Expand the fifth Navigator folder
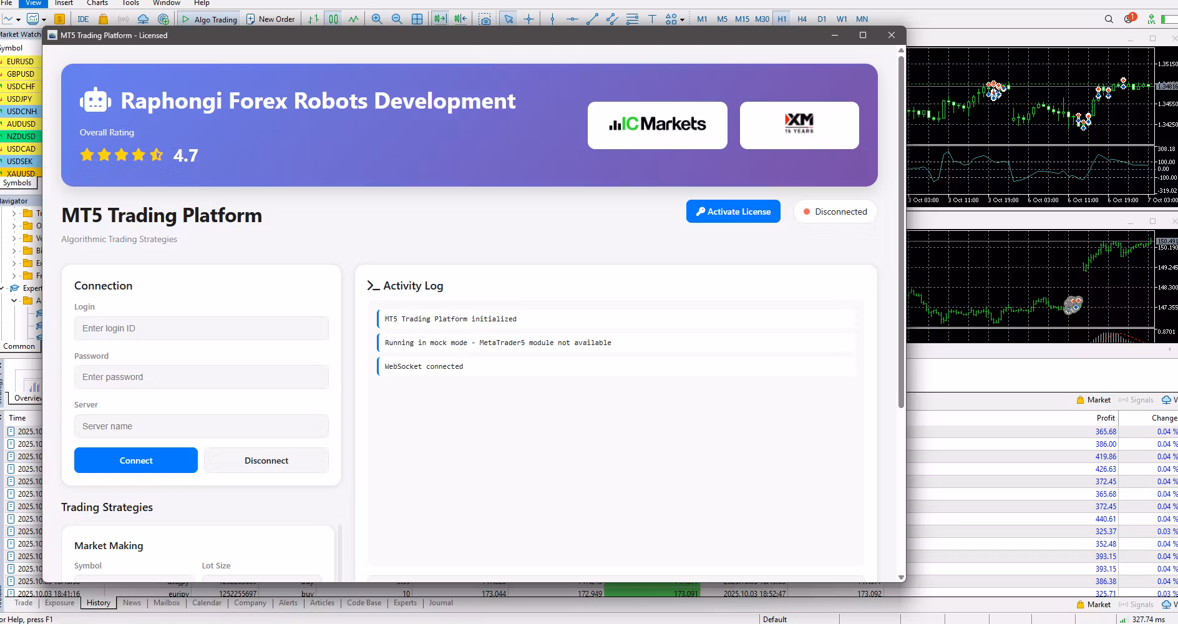Viewport: 1178px width, 624px height. pyautogui.click(x=14, y=263)
